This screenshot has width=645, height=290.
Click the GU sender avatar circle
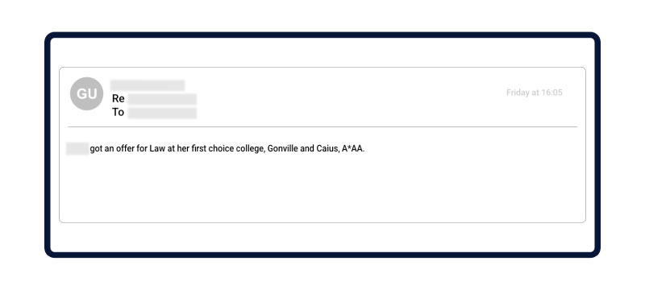(x=86, y=93)
